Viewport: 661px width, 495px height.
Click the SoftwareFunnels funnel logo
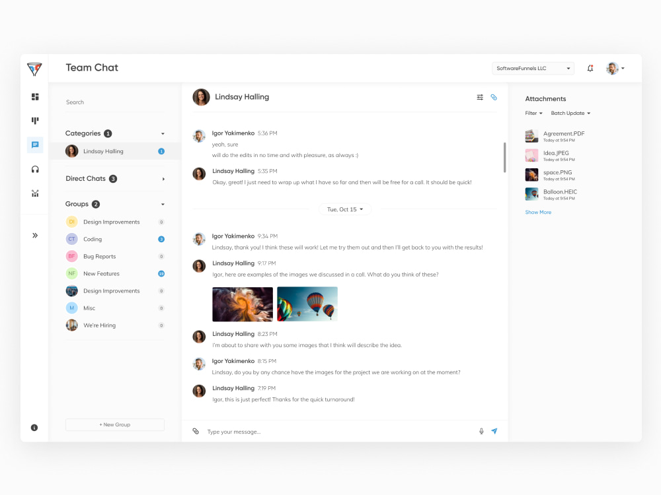click(x=34, y=69)
